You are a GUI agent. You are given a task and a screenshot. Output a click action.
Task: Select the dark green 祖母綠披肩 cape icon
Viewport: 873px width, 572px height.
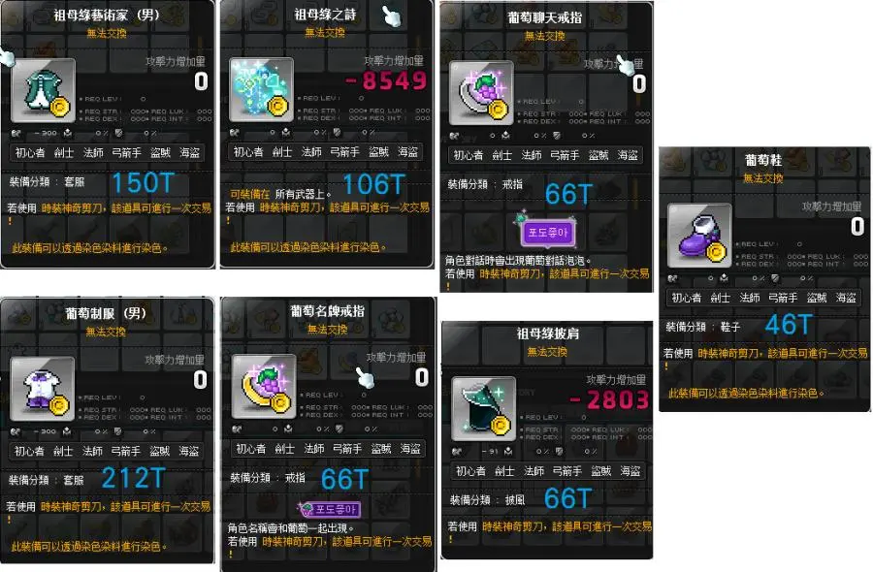tap(484, 408)
